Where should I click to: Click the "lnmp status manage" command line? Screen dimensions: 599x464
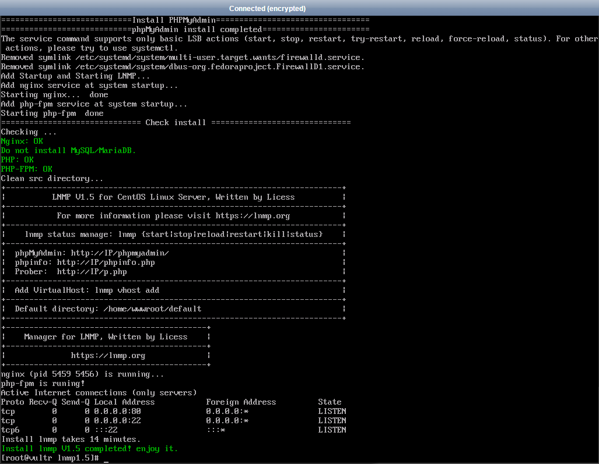pos(174,234)
